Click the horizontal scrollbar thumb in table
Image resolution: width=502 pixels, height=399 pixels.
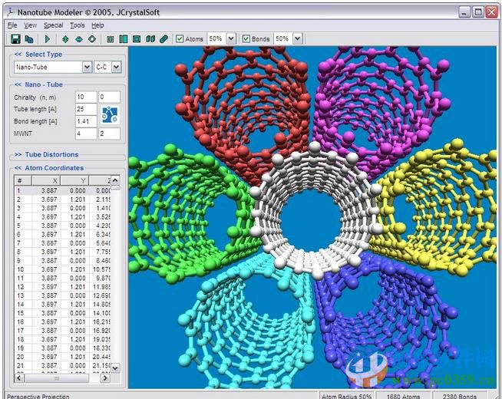coord(56,378)
